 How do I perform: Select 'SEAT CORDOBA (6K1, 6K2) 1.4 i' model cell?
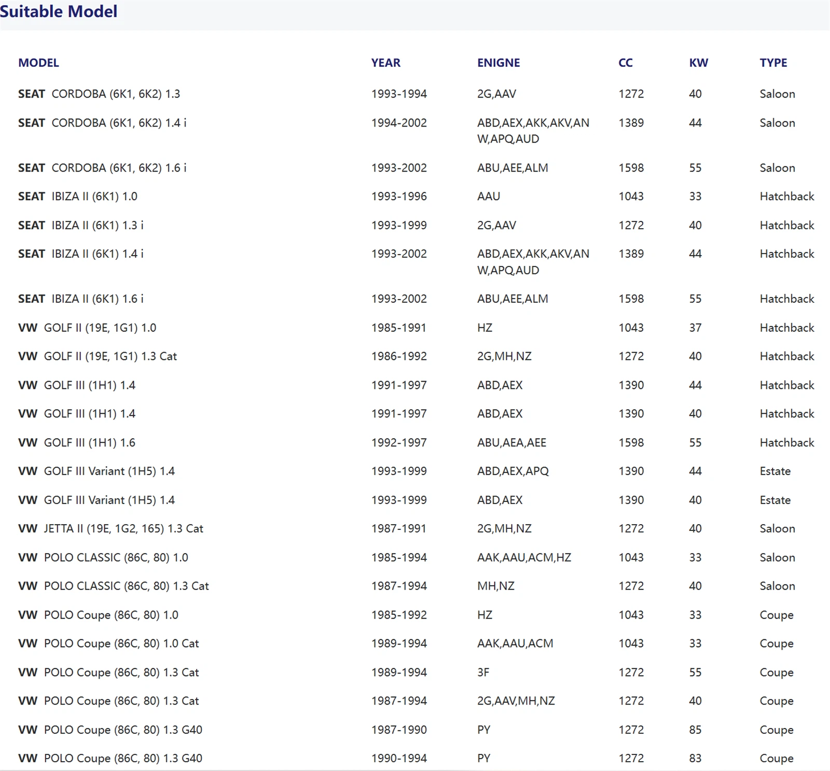(102, 123)
